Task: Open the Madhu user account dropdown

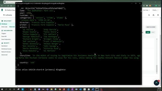Action: 155,10
